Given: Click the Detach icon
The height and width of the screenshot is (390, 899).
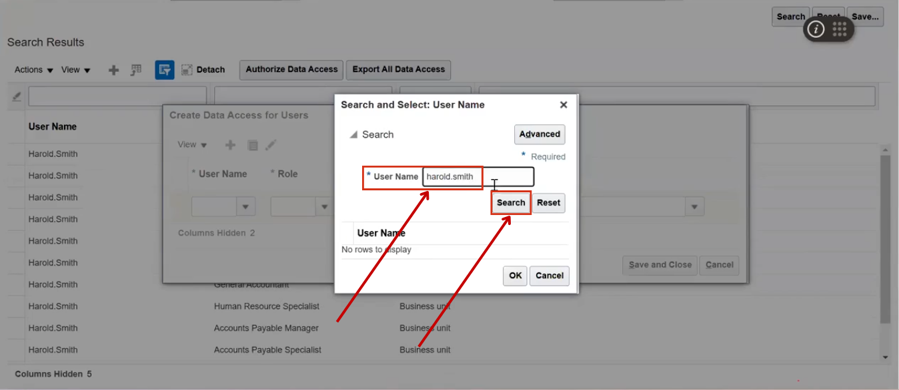Looking at the screenshot, I should [x=189, y=69].
